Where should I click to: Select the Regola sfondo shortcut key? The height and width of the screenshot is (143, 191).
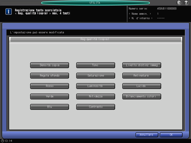(50, 76)
